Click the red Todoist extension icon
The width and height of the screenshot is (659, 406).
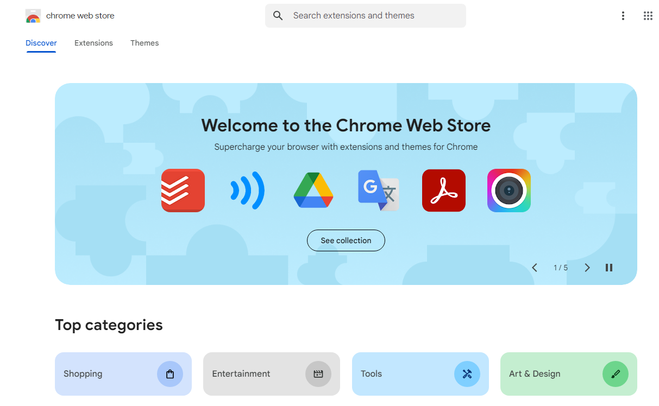(x=183, y=191)
